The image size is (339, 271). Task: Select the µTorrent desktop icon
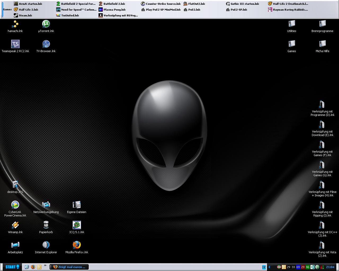pyautogui.click(x=46, y=26)
